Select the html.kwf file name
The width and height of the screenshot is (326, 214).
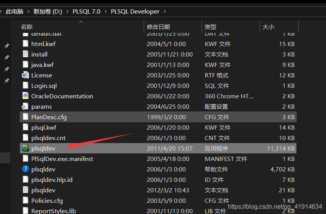coord(43,44)
